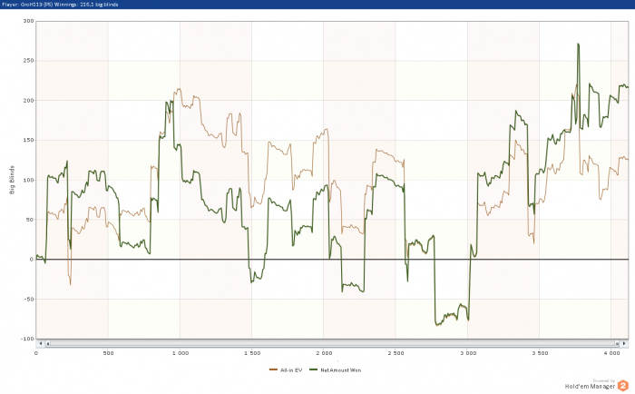Click the Net Amount Won green legend swatch

click(x=313, y=369)
